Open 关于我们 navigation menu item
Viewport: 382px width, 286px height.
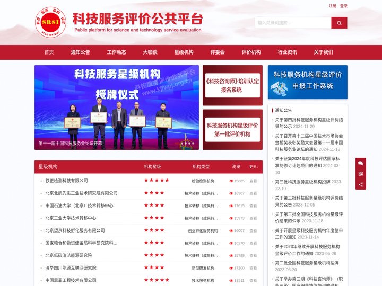coord(323,52)
